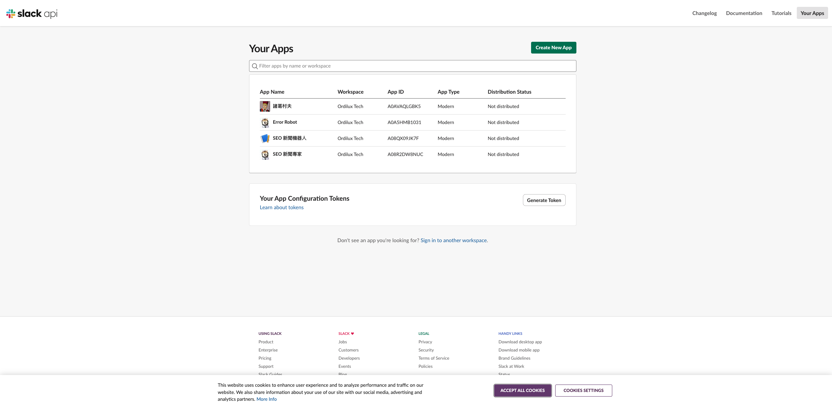Click the Slack API logo

pyautogui.click(x=32, y=13)
